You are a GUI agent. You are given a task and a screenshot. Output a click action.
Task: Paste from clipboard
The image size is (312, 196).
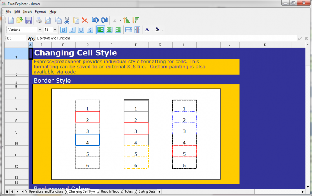[76, 20]
